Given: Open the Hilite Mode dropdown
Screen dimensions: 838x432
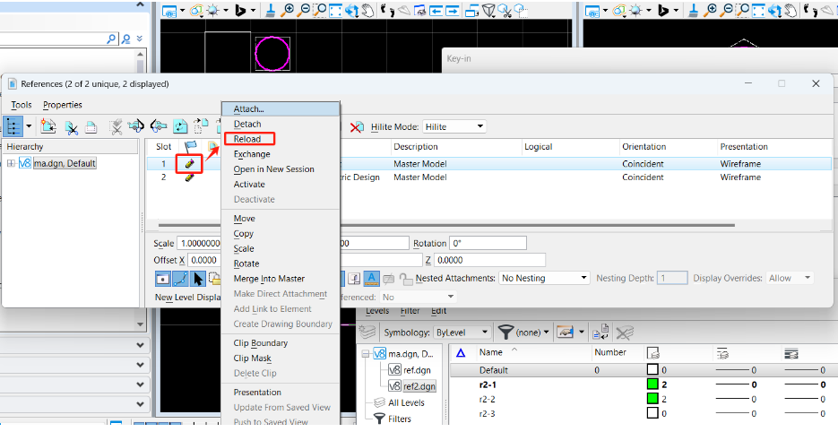Looking at the screenshot, I should click(x=454, y=127).
